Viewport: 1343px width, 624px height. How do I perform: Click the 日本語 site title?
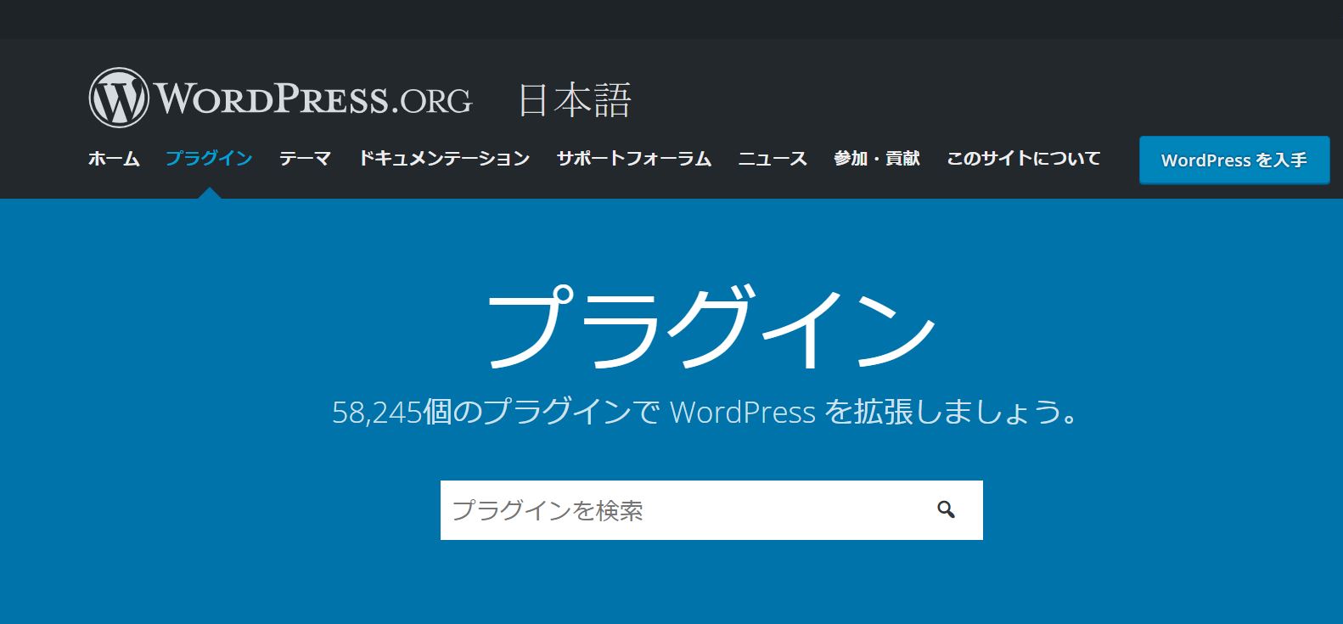[x=575, y=100]
